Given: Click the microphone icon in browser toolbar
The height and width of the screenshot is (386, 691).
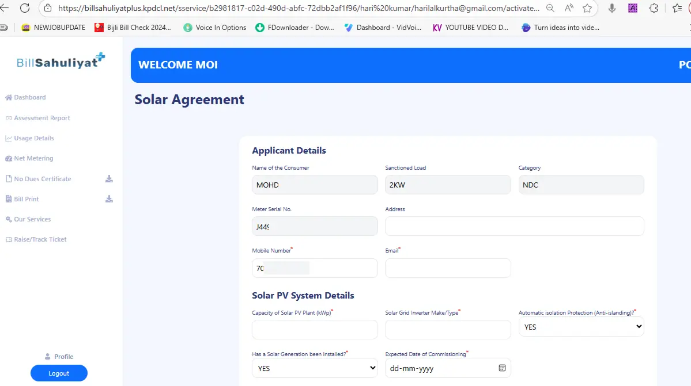Looking at the screenshot, I should (612, 8).
